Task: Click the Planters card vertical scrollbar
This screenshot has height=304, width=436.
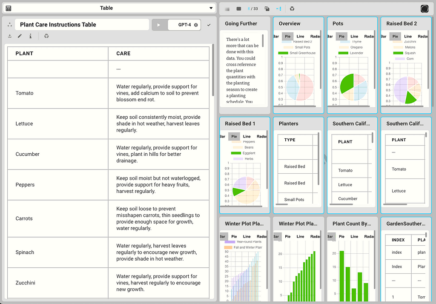Action: point(318,158)
